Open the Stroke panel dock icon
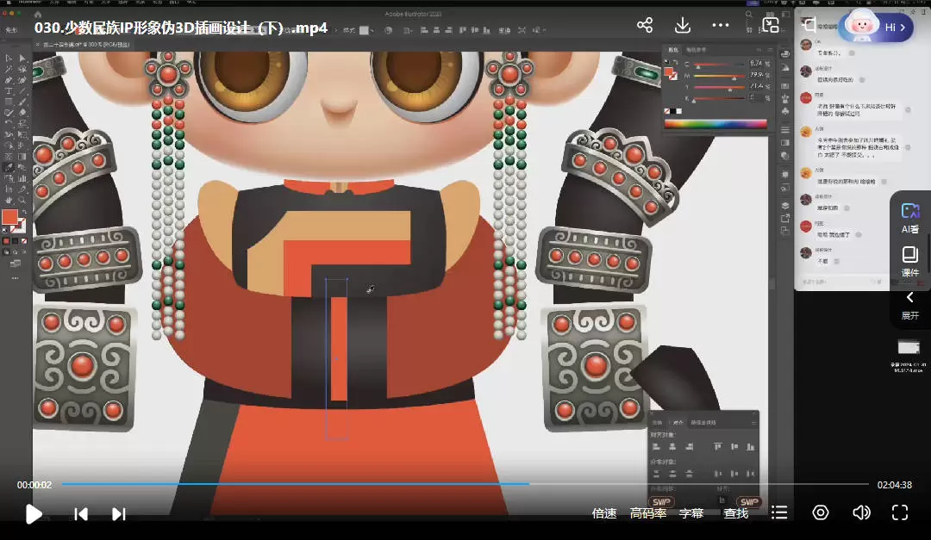 (785, 130)
